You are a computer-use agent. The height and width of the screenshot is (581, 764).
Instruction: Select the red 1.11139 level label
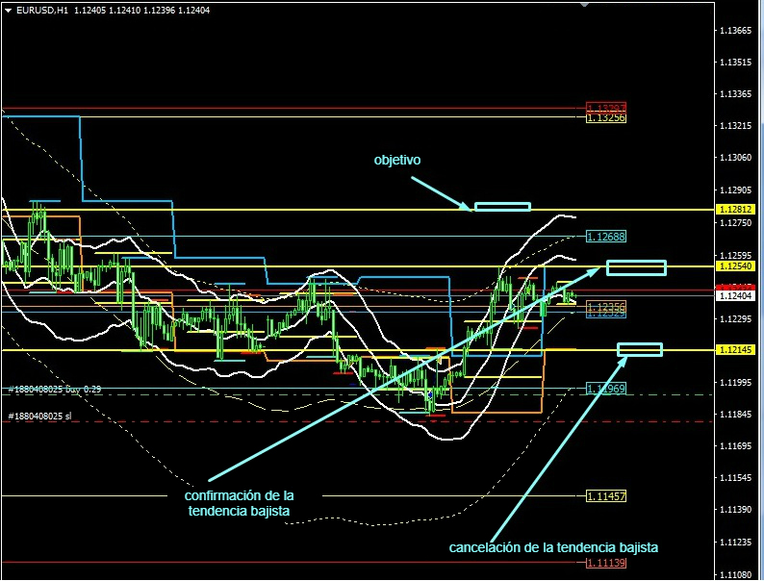pos(605,562)
